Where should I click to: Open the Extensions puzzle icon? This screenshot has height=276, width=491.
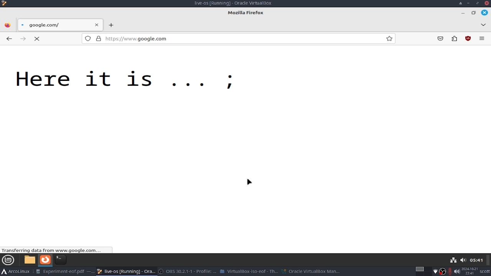pos(454,39)
